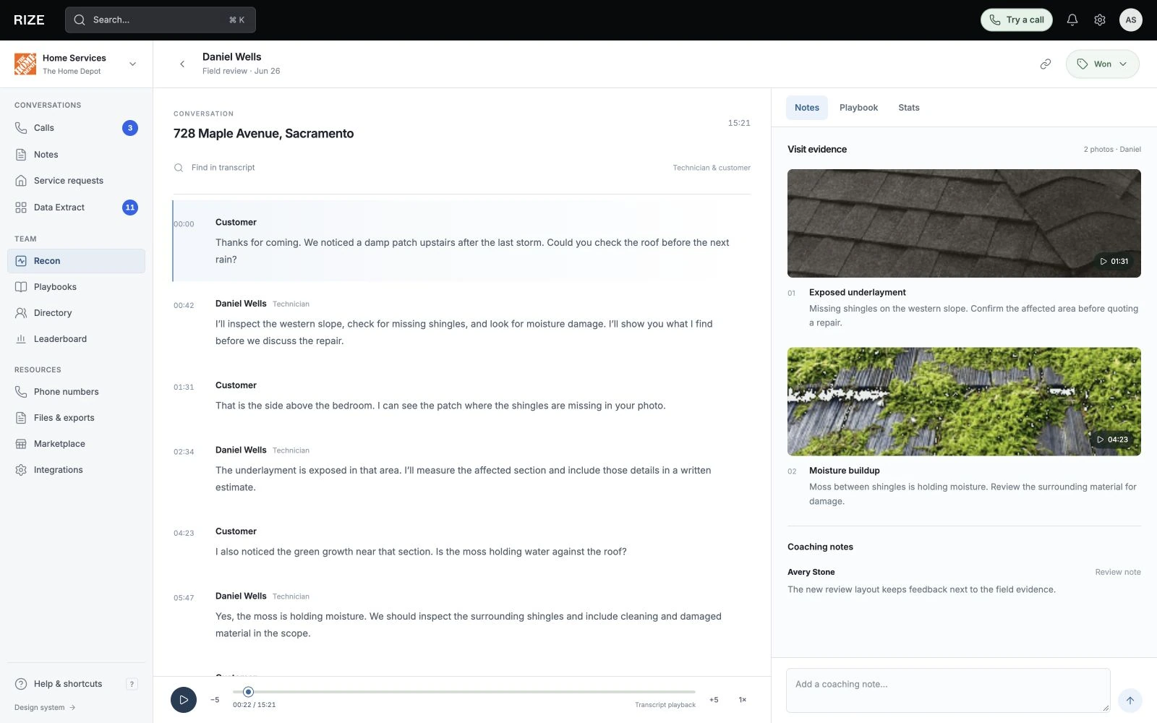Viewport: 1157px width, 723px height.
Task: Click the playback progress slider knob
Action: [x=248, y=692]
